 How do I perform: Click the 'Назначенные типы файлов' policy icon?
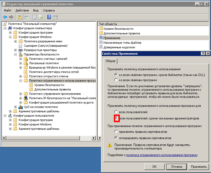(101, 42)
